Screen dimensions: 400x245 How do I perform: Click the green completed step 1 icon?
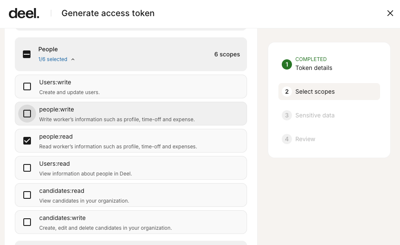click(x=287, y=64)
